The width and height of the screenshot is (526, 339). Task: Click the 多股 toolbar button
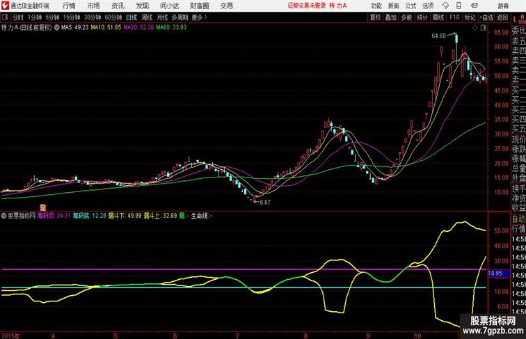coord(406,17)
